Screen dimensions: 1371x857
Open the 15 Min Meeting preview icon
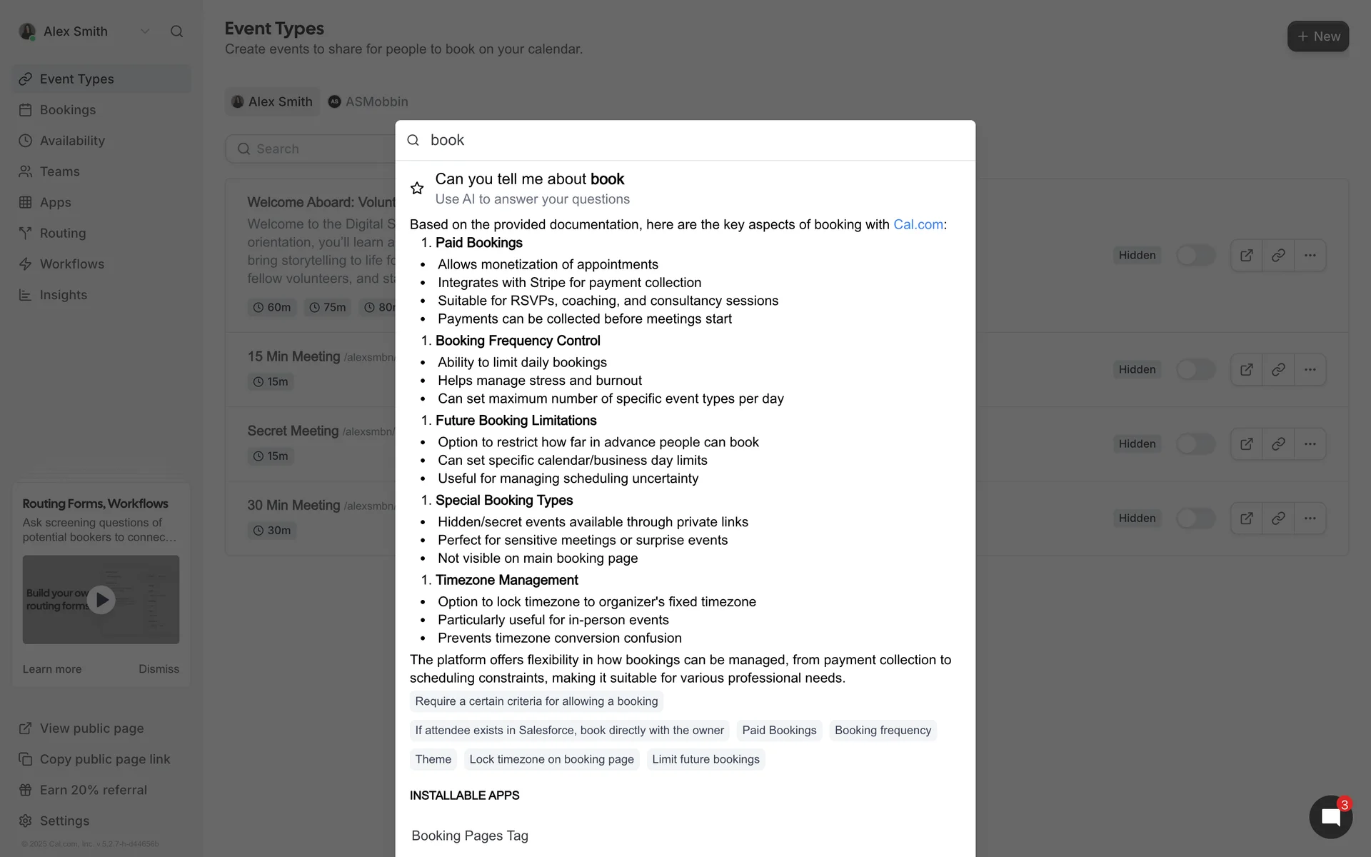coord(1246,370)
